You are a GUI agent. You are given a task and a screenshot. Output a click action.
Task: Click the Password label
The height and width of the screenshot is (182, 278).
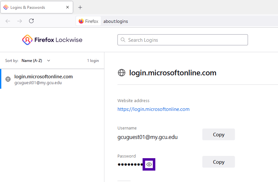(x=126, y=156)
